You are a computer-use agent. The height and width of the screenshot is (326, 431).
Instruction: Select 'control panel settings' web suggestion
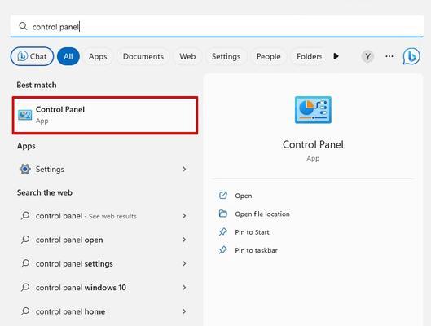coord(104,263)
